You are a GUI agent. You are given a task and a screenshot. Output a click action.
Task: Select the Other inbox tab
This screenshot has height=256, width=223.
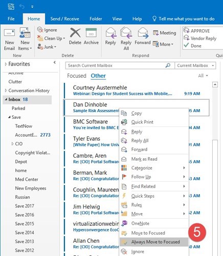tap(98, 76)
